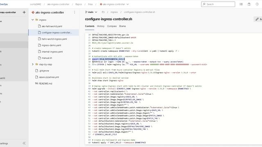
Task: Click the markdown icon beside README.md
Action: 36,83
